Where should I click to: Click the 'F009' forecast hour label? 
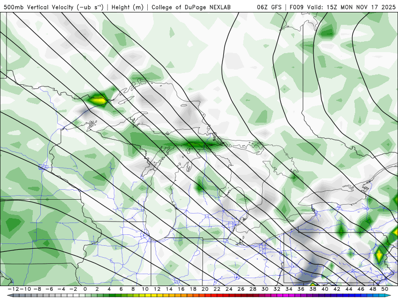297,7
